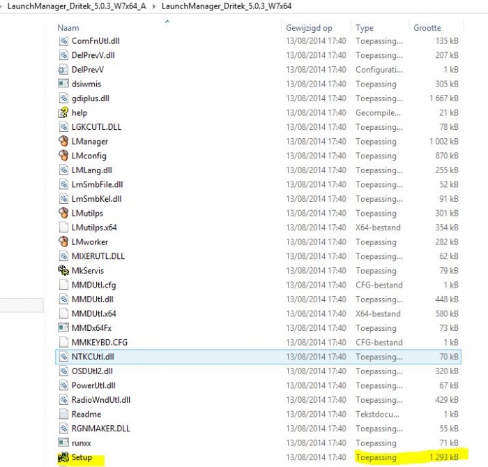Click the MMDx64Fx application icon
This screenshot has width=488, height=467.
click(63, 328)
